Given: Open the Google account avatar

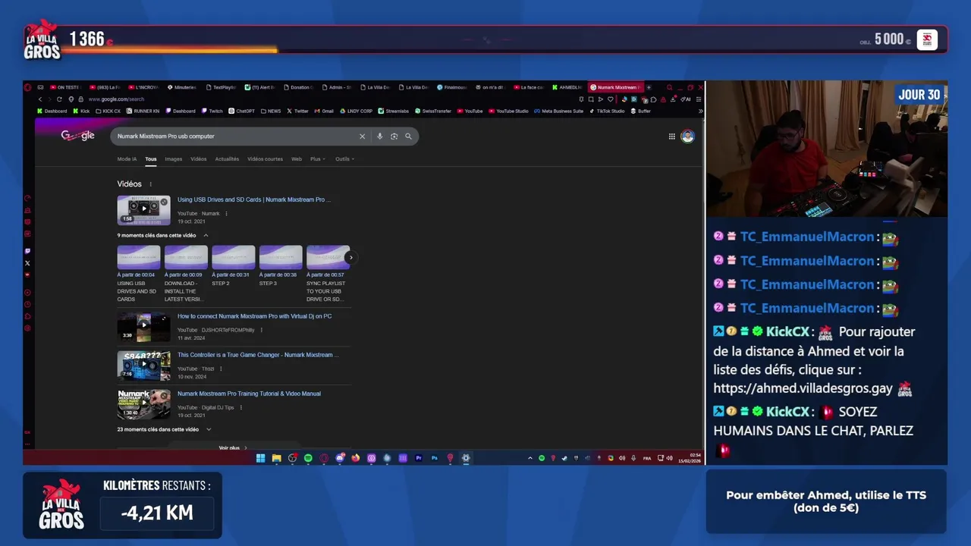Looking at the screenshot, I should click(687, 136).
